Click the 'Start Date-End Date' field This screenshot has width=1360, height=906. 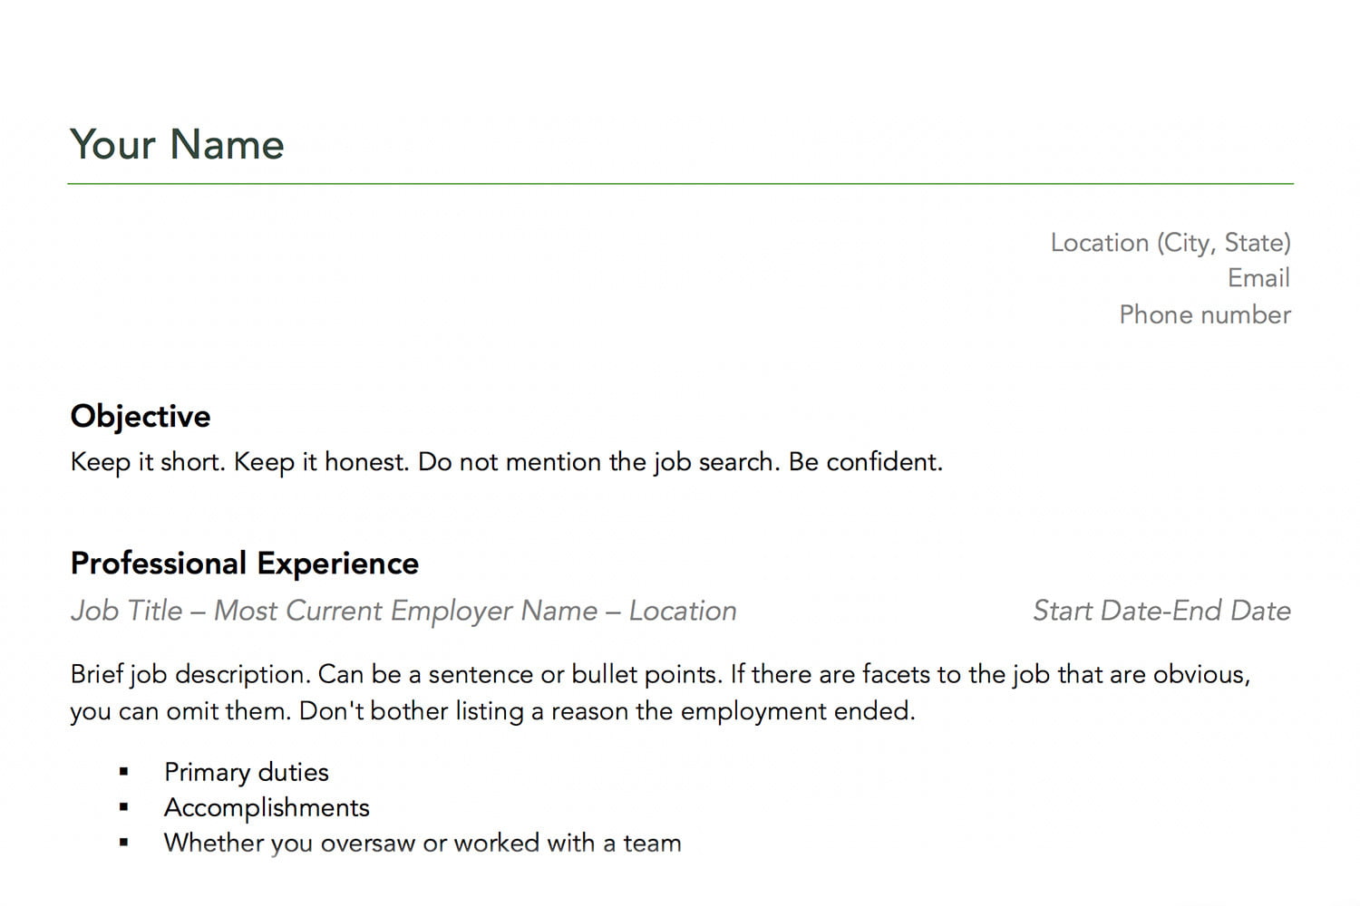(1161, 611)
